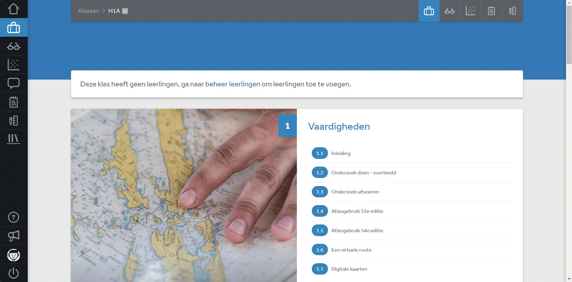Screen dimensions: 572x282
Task: Open the library books icon in sidebar
Action: click(x=14, y=139)
